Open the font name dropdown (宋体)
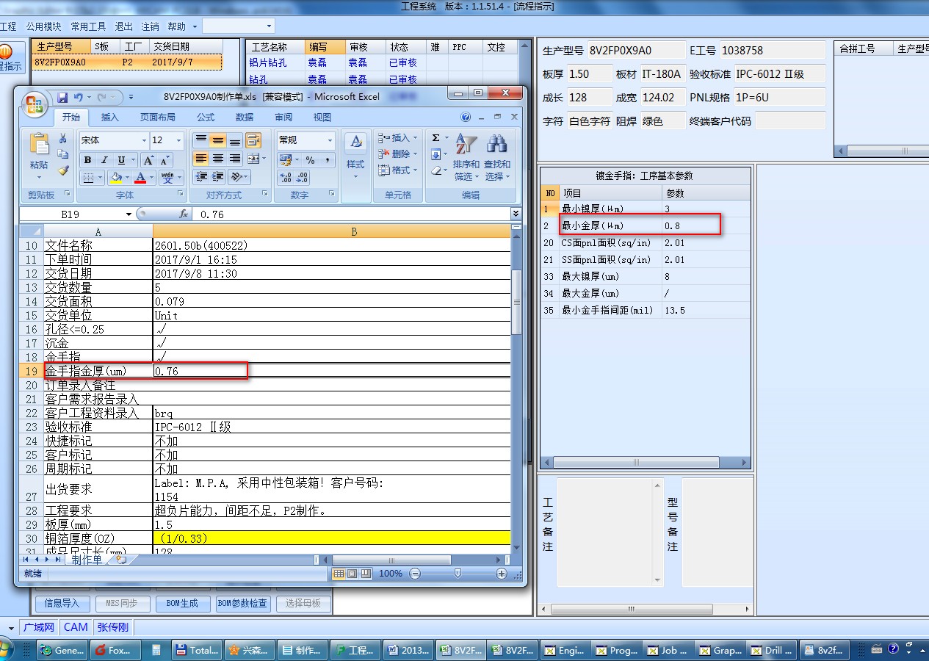Screen dimensions: 929x661 click(144, 140)
